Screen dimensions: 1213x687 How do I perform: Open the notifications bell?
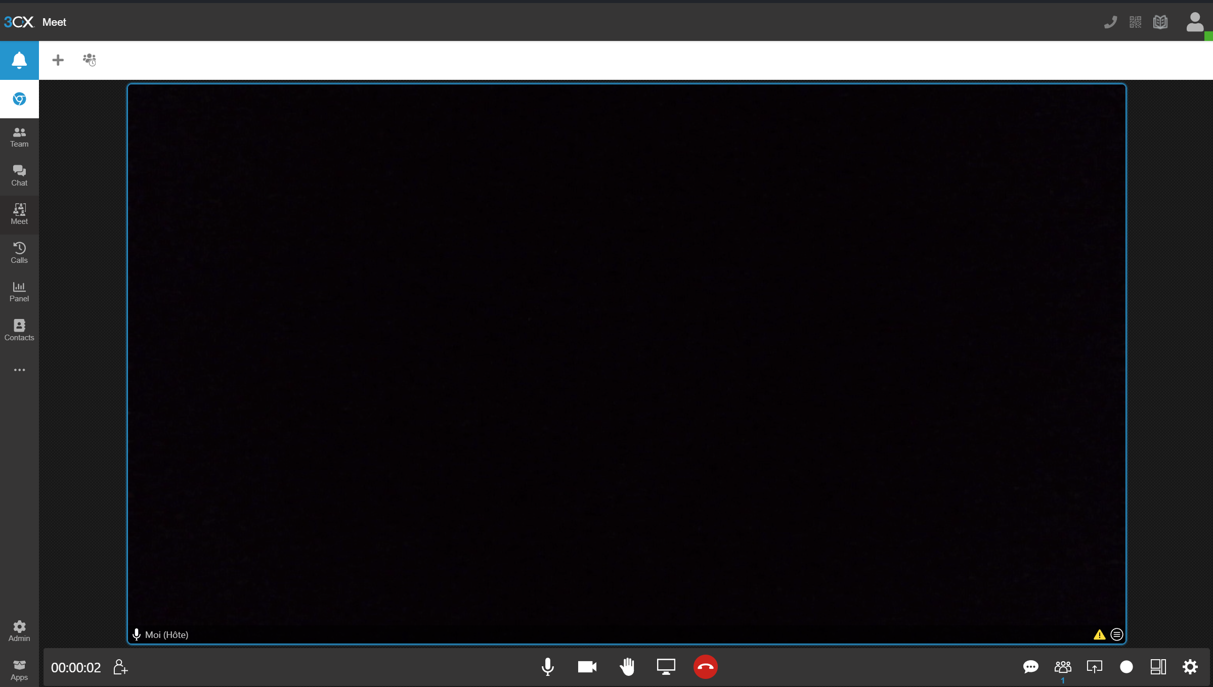[x=19, y=60]
